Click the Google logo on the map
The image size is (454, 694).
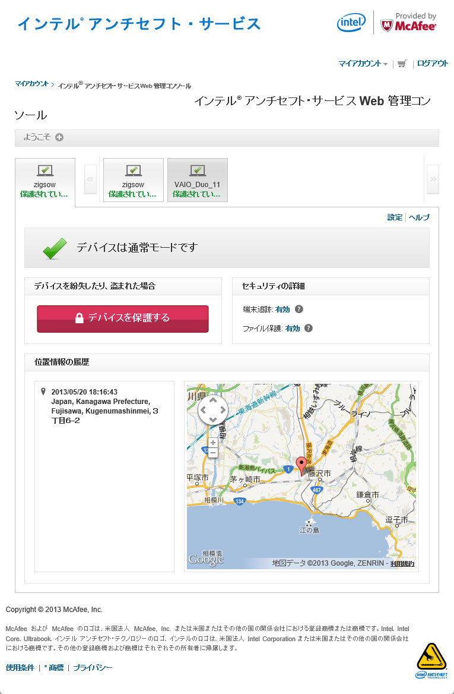pos(206,560)
